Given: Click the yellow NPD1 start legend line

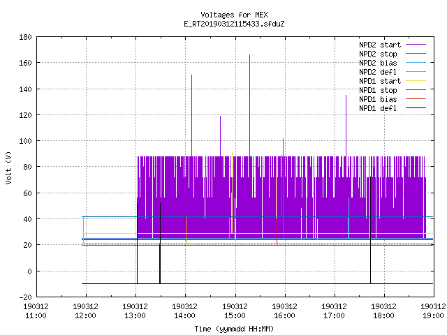Looking at the screenshot, I should pyautogui.click(x=416, y=81).
